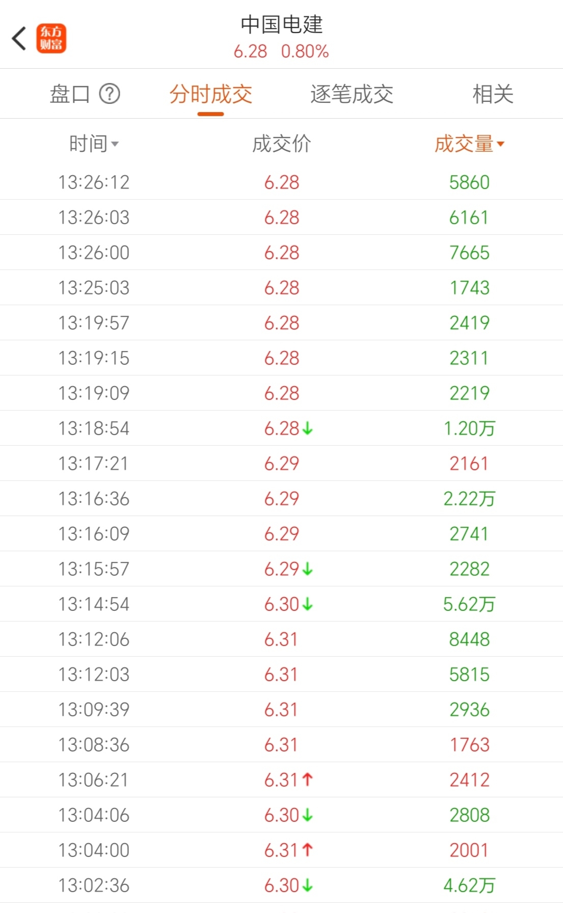Click the red up arrow at 13:04:00
This screenshot has height=913, width=563.
pos(307,850)
